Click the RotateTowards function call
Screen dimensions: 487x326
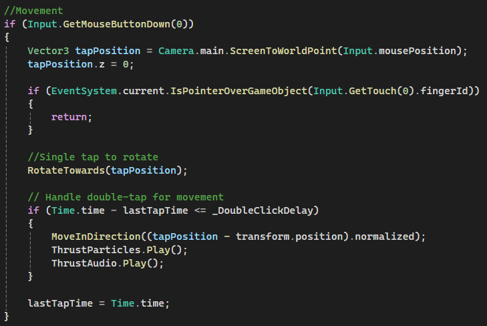click(x=108, y=170)
